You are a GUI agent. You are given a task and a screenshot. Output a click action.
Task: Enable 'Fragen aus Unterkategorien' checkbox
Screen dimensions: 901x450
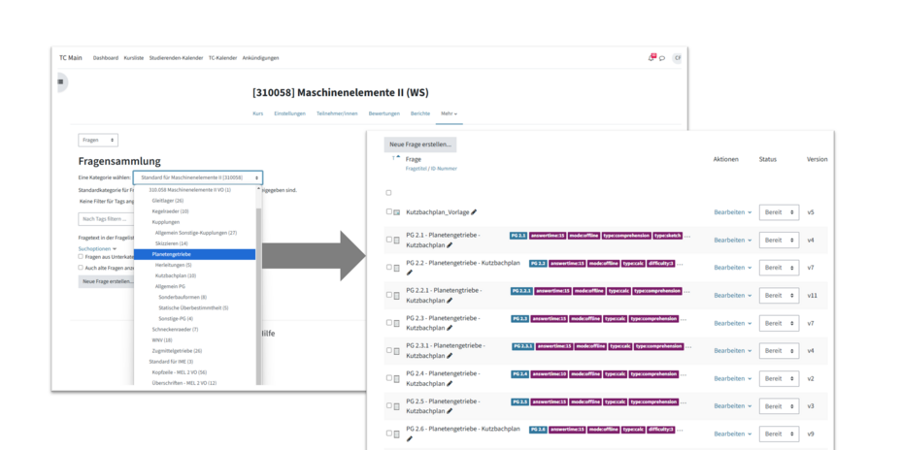click(81, 257)
